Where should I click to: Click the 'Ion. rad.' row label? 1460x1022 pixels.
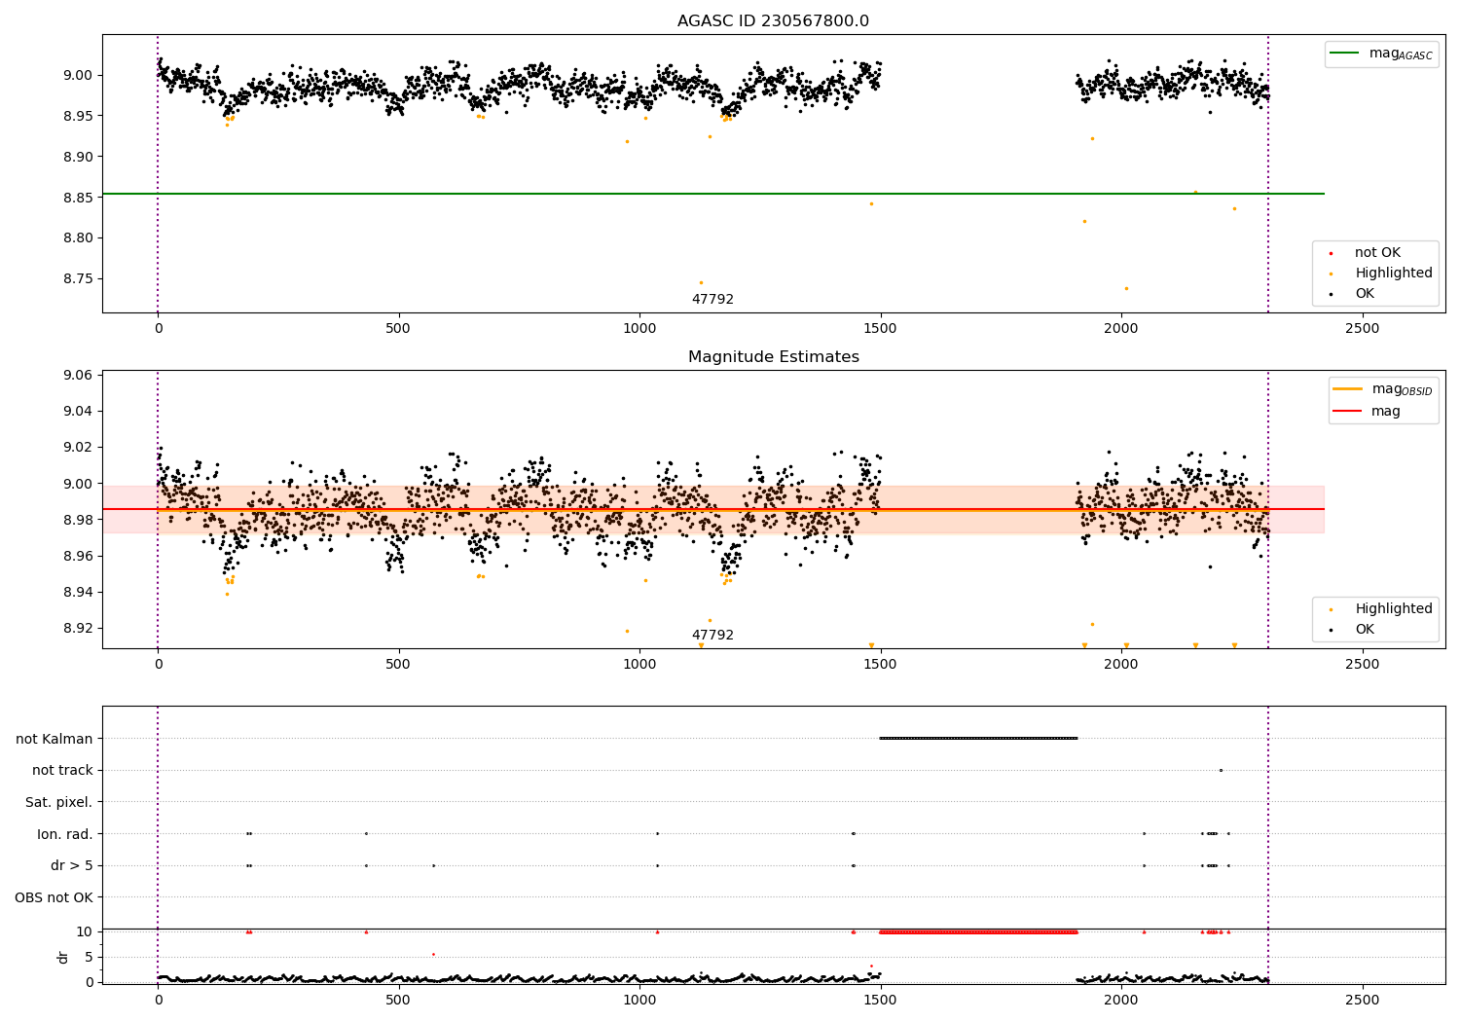pyautogui.click(x=65, y=834)
